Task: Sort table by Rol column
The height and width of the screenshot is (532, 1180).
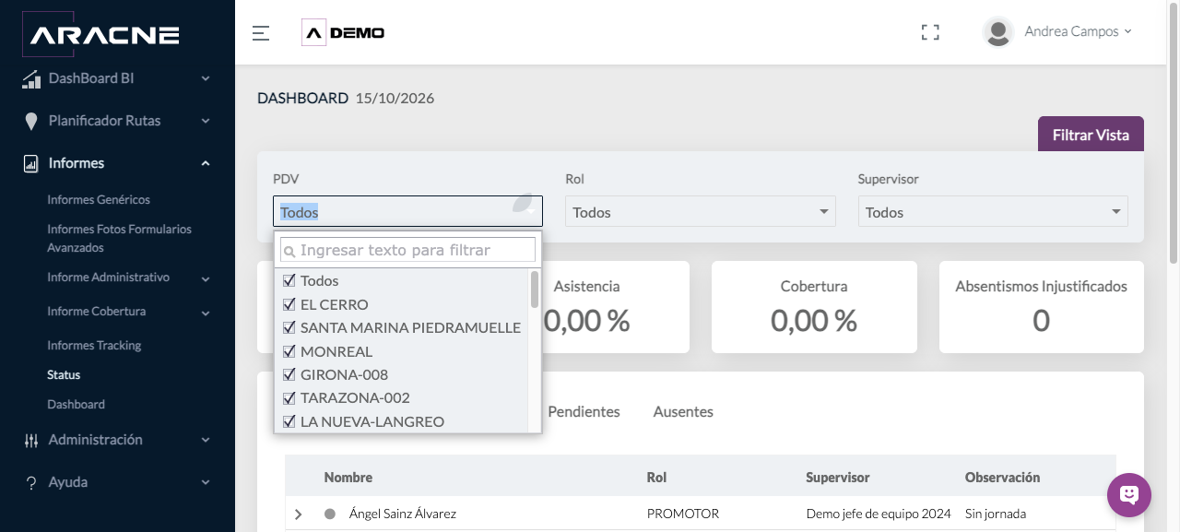Action: [656, 478]
